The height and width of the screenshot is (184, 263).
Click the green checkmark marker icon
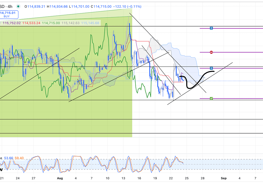tap(211, 99)
